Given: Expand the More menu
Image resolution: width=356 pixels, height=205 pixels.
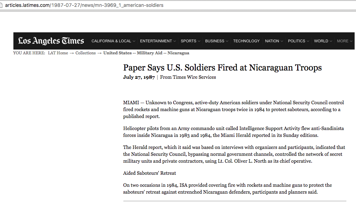Looking at the screenshot, I should click(x=343, y=41).
